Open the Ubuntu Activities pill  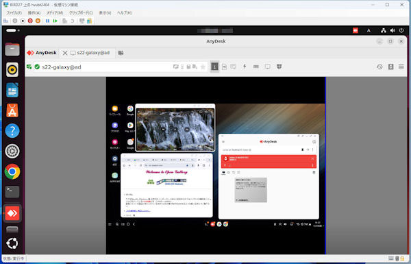click(x=11, y=30)
